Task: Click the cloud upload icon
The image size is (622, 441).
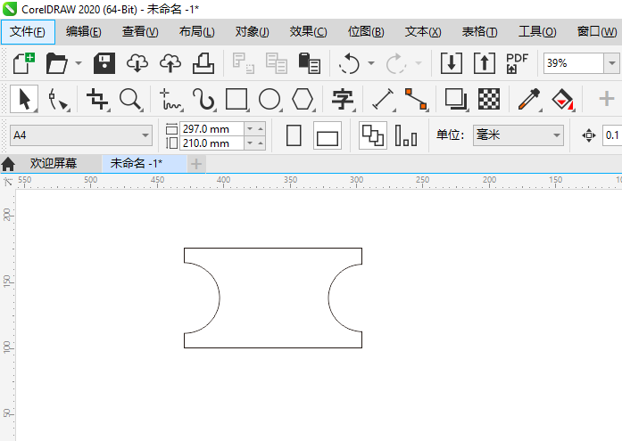Action: [x=170, y=63]
